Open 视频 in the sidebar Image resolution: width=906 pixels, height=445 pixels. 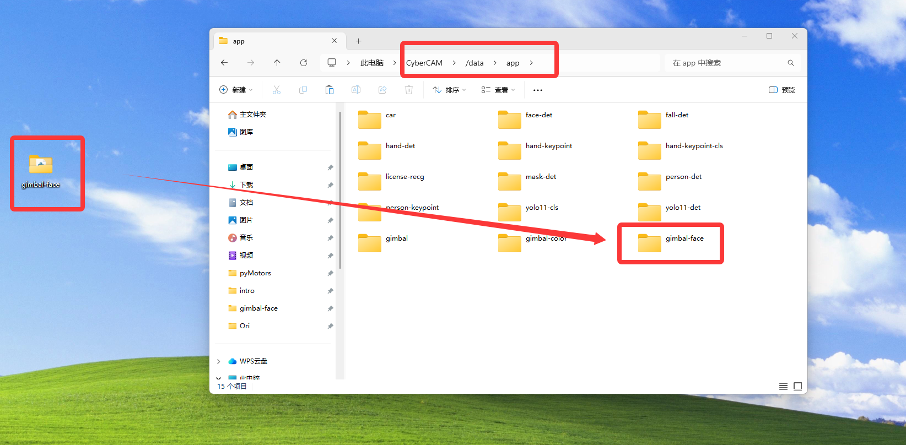point(241,256)
